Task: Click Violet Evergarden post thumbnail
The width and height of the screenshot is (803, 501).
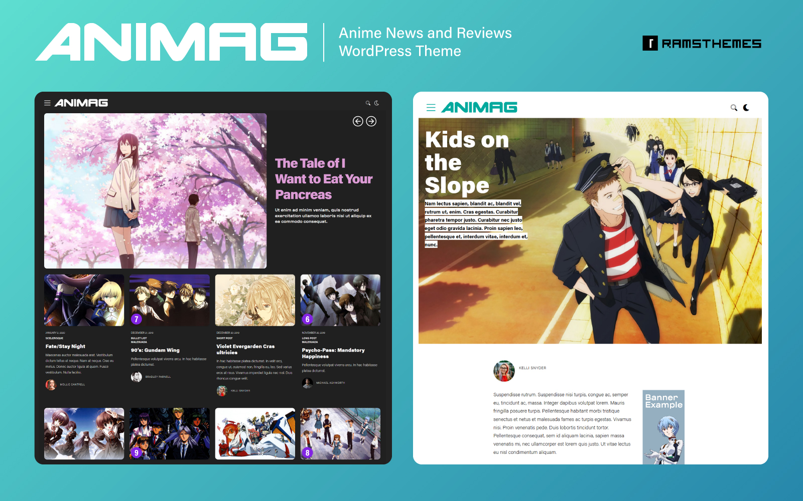Action: point(255,300)
